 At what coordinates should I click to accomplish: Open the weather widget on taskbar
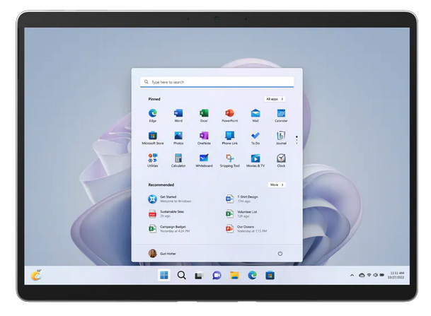coord(36,275)
